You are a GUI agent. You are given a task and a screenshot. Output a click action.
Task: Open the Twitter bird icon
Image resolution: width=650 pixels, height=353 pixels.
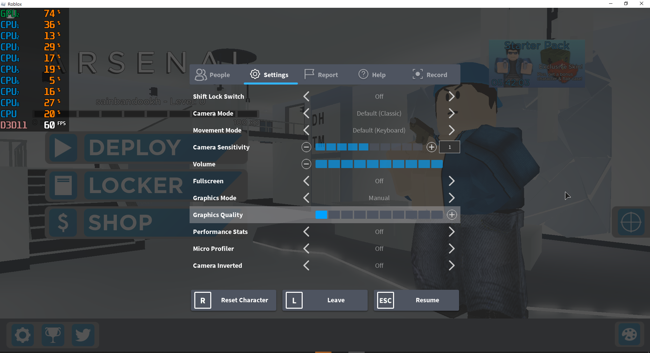pyautogui.click(x=83, y=335)
